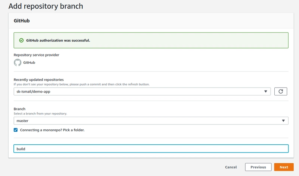The width and height of the screenshot is (299, 176).
Task: Click the GitHub octocat logo icon
Action: click(x=18, y=63)
